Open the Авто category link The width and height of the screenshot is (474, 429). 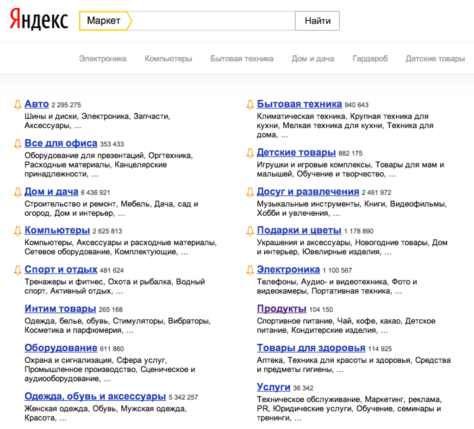[x=37, y=104]
